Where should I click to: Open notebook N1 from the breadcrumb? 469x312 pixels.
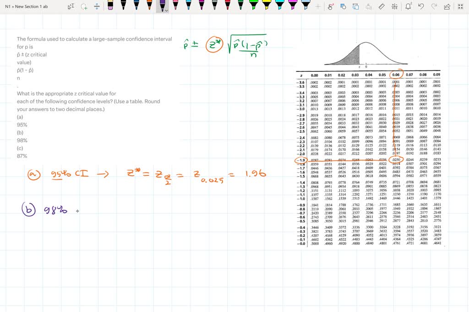(6, 6)
